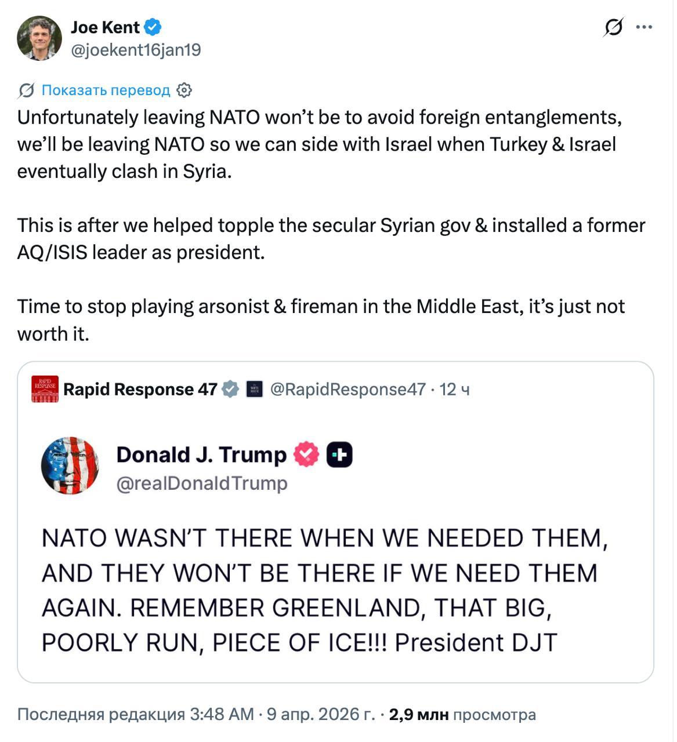Click the Rapid Response 47 avatar
The height and width of the screenshot is (742, 677).
click(x=45, y=389)
